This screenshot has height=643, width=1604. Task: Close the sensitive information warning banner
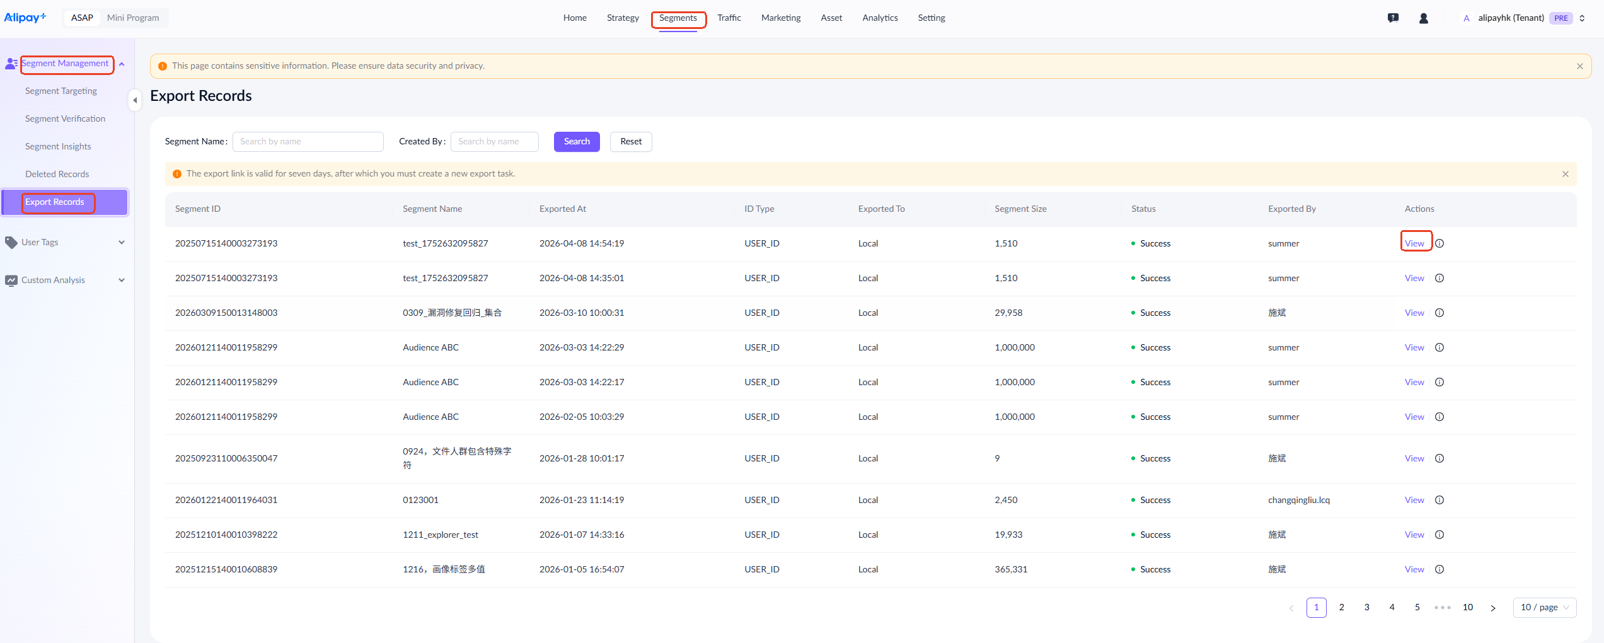click(x=1579, y=66)
